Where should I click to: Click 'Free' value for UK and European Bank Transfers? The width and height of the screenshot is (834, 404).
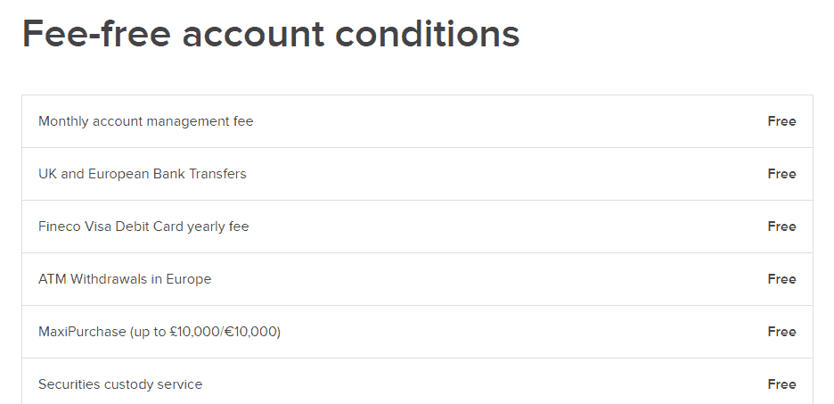coord(782,174)
